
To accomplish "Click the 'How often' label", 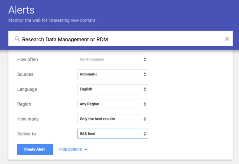I will (x=28, y=59).
